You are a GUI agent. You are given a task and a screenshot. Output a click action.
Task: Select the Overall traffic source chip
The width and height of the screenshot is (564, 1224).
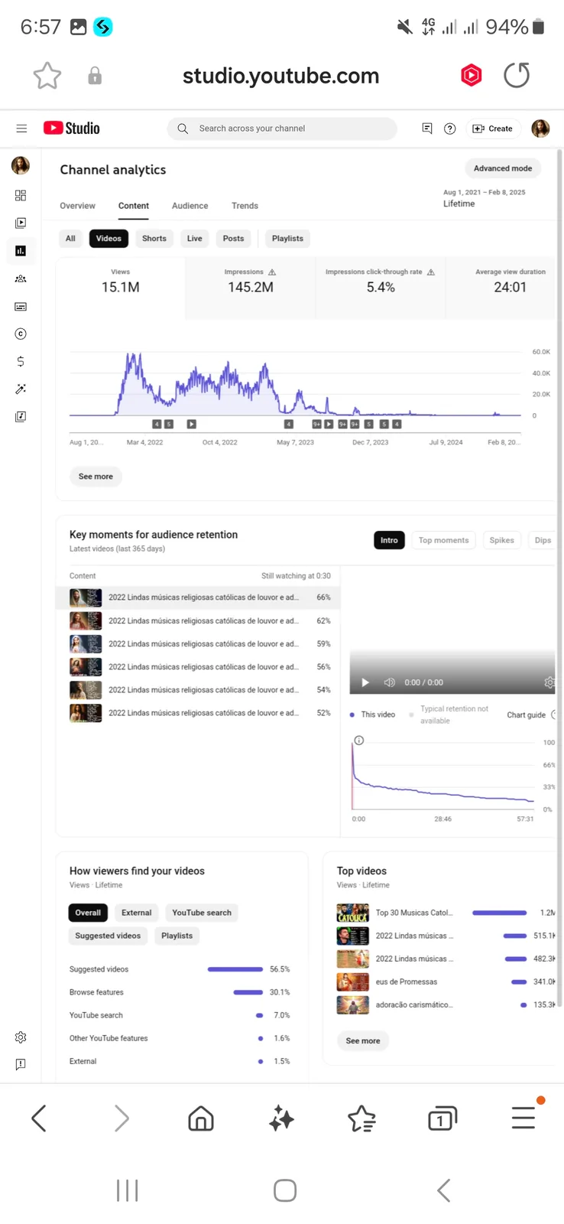pyautogui.click(x=88, y=913)
